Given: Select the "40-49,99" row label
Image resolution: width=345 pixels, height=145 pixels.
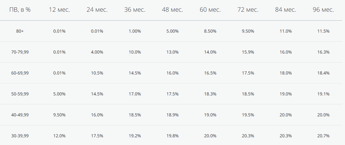Looking at the screenshot, I should click(20, 115).
